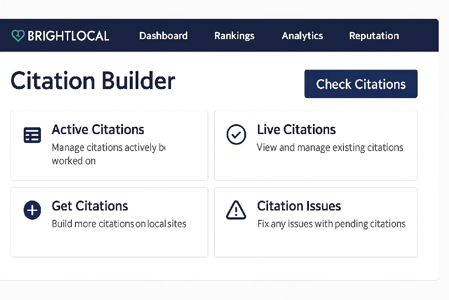Click the text 'Build more citations on local sites'
Viewport: 449px width, 300px height.
pyautogui.click(x=119, y=224)
